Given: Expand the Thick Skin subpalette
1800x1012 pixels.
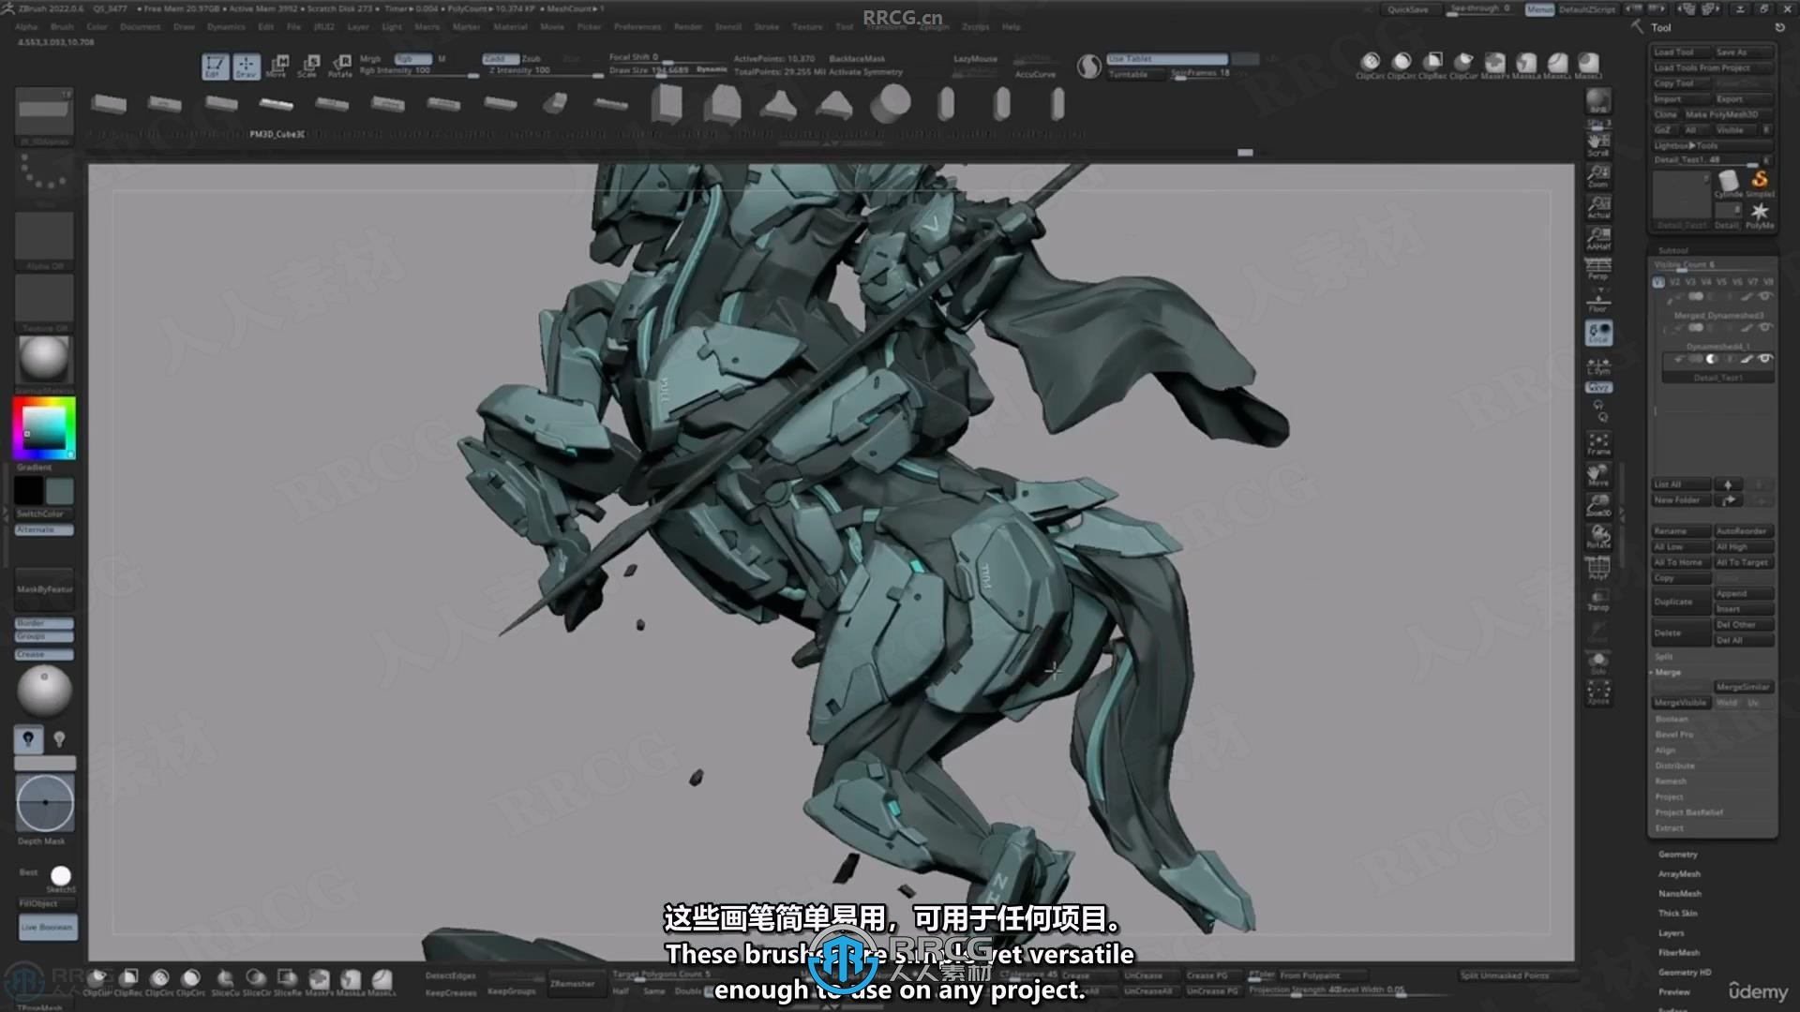Looking at the screenshot, I should [1677, 913].
